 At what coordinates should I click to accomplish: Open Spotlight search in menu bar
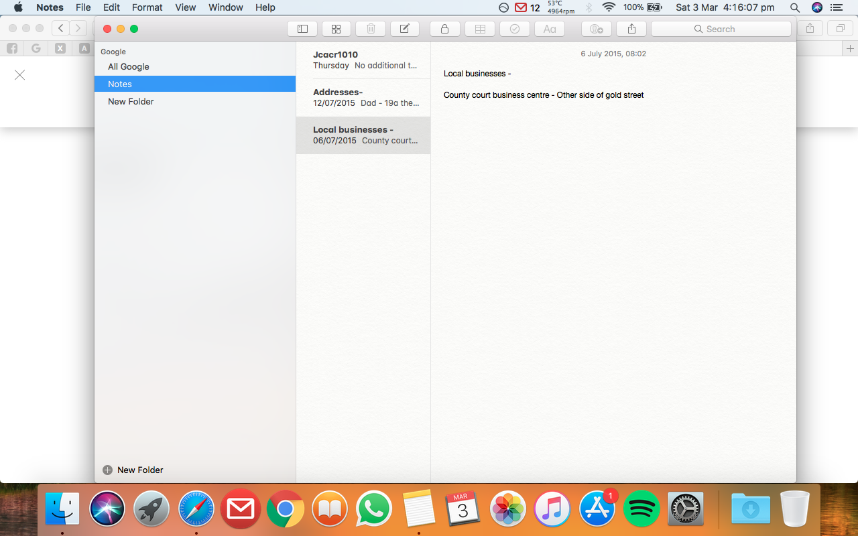click(x=795, y=7)
